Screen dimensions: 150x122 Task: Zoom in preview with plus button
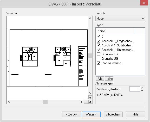(90, 97)
